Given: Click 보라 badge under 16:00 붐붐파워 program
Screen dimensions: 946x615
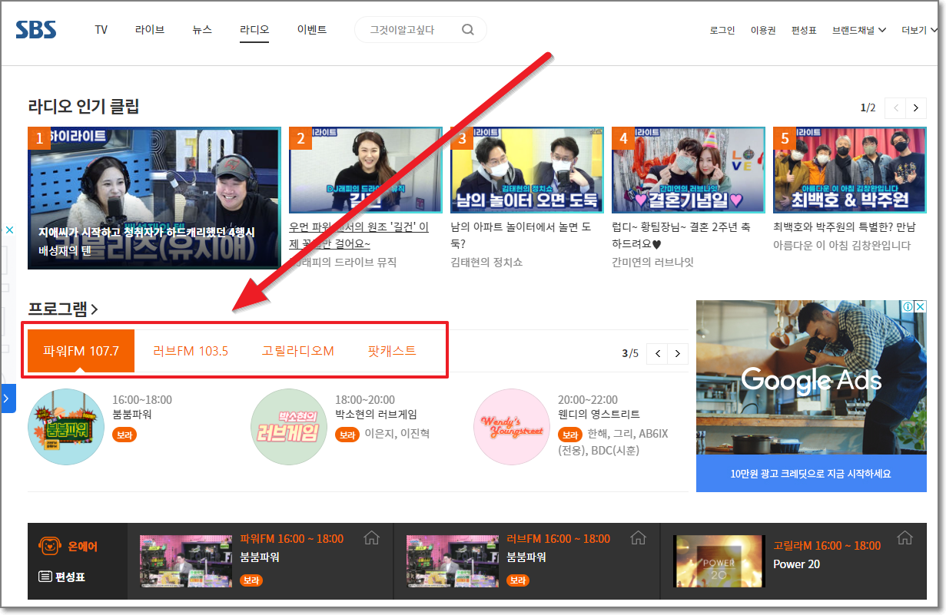Looking at the screenshot, I should coord(124,435).
